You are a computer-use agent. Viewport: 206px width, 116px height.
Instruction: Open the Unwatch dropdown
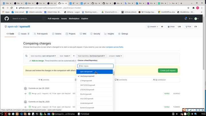[x=153, y=27]
